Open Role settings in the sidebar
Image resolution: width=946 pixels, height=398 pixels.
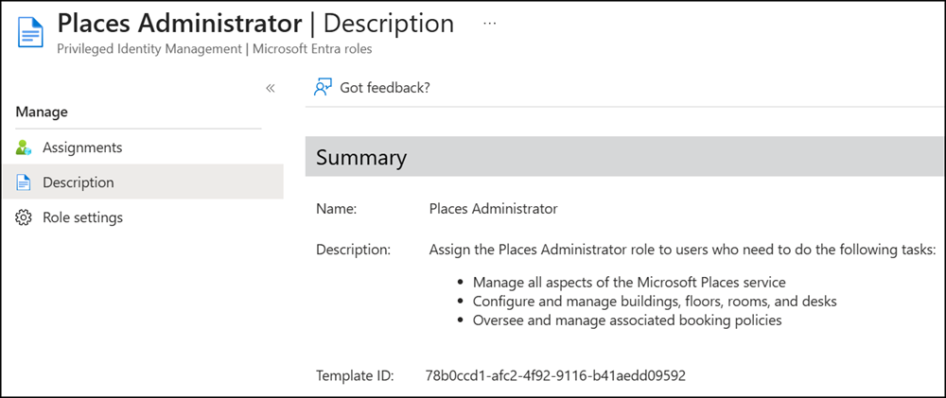pyautogui.click(x=143, y=217)
